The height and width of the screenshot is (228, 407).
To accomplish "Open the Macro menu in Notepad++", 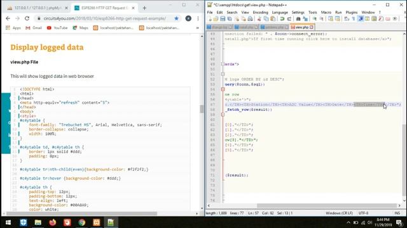I will click(326, 12).
